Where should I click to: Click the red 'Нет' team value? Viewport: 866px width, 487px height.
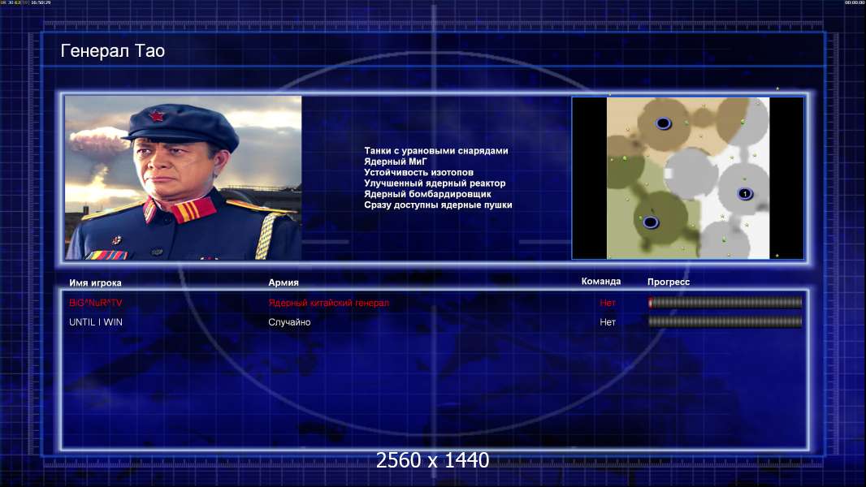pyautogui.click(x=608, y=303)
